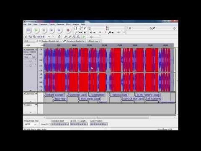The image size is (201, 151).
Task: Open the audio track name dropdown menu
Action: pyautogui.click(x=31, y=49)
